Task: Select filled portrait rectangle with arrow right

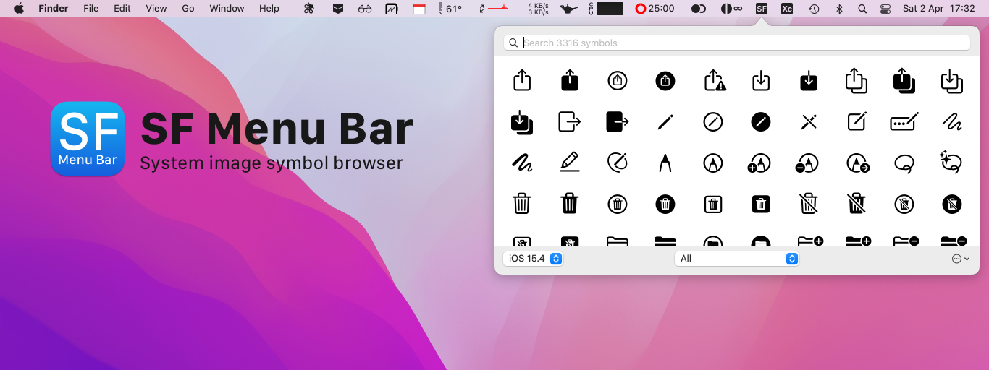Action: click(x=618, y=122)
